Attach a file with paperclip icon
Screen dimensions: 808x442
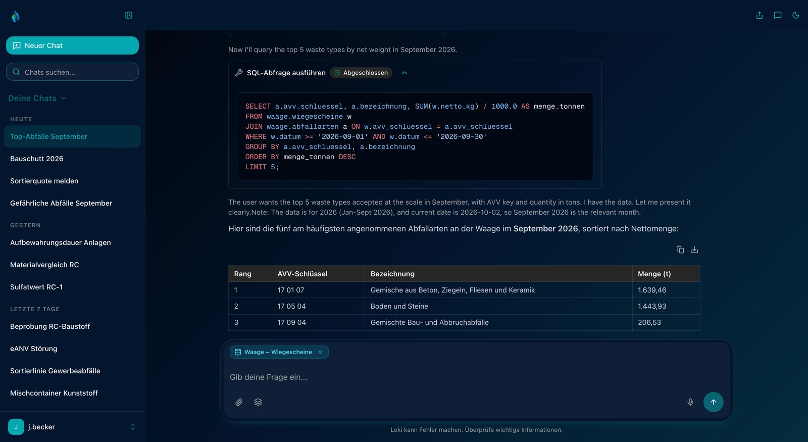coord(239,402)
